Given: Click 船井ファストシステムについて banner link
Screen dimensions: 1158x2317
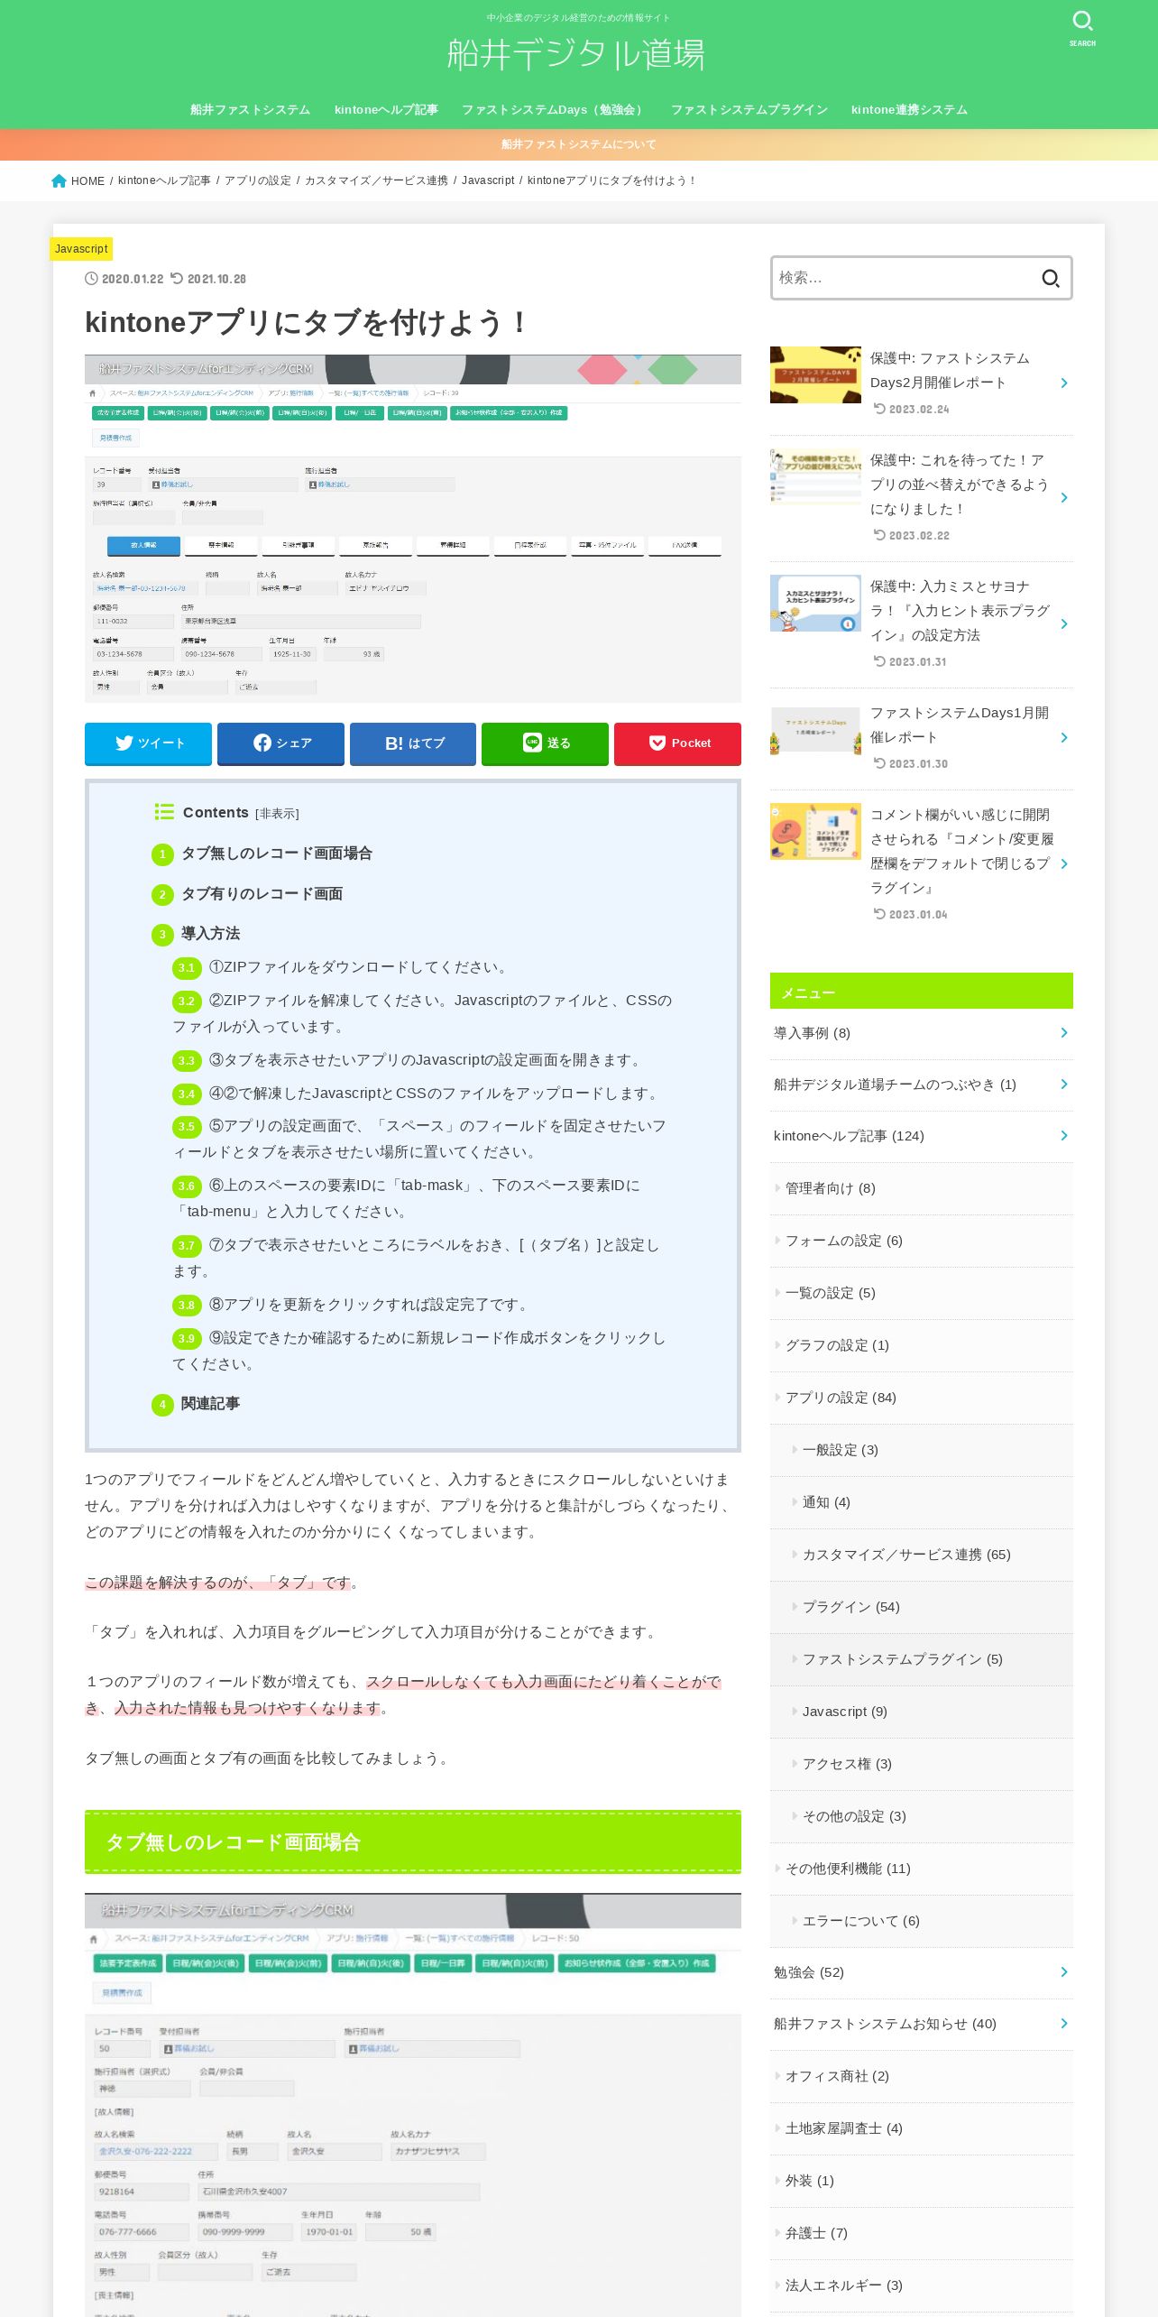Looking at the screenshot, I should (x=579, y=144).
